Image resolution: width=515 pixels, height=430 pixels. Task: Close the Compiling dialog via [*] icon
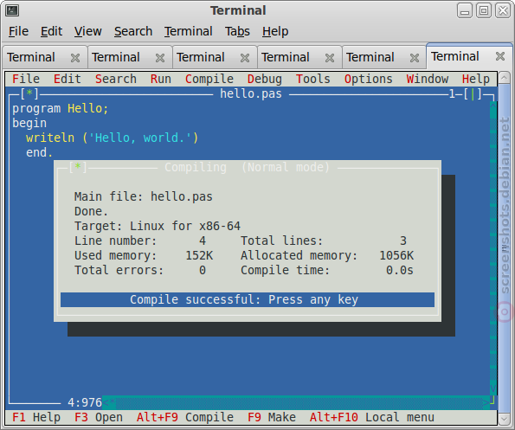tap(78, 167)
